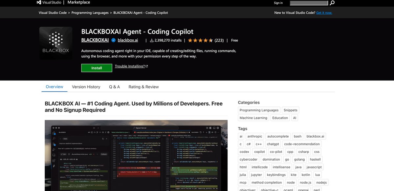Select the Machine Learning category tag
The height and width of the screenshot is (191, 394).
[253, 118]
